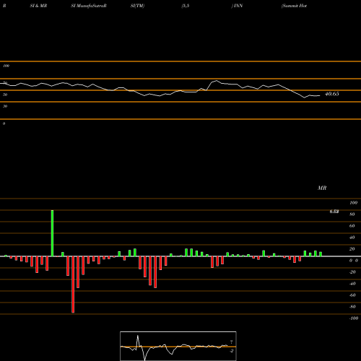
Task: Click the RSI value 40.65 label
Action: [332, 94]
